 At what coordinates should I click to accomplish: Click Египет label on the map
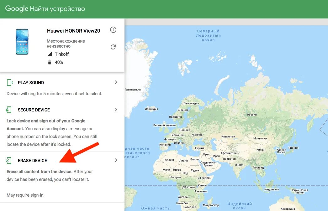(195, 159)
